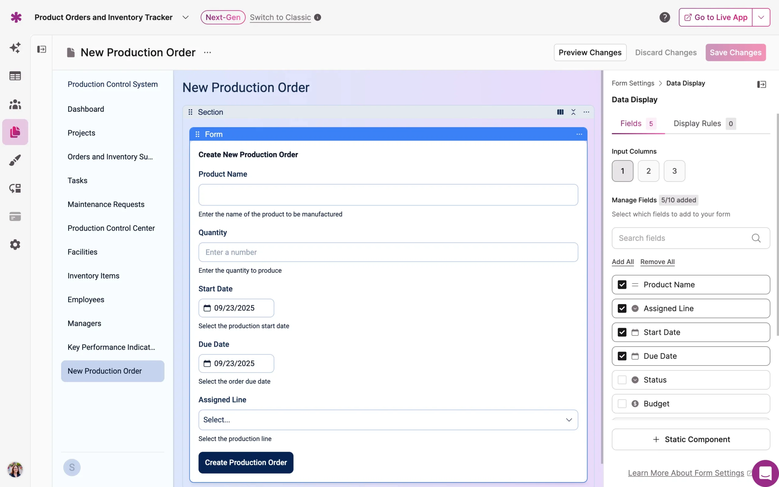Open the users group icon in sidebar

(x=15, y=104)
